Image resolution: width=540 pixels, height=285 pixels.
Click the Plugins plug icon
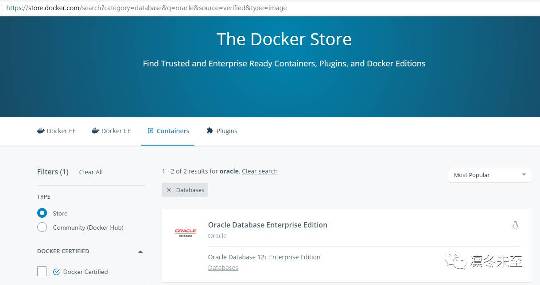(210, 130)
